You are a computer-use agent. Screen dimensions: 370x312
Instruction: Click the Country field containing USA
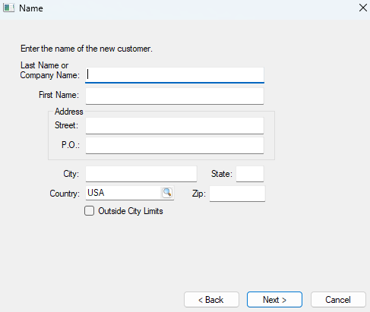(123, 193)
